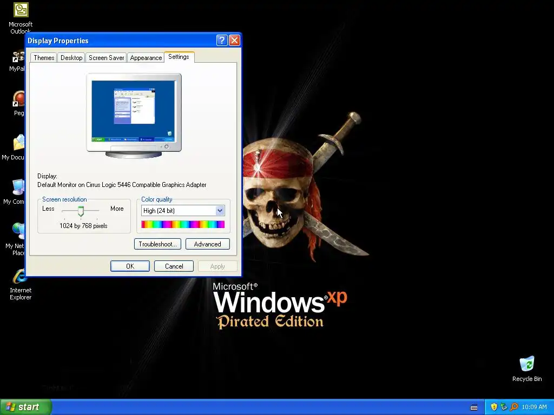554x415 pixels.
Task: Click the "More" resolution label
Action: (x=117, y=209)
